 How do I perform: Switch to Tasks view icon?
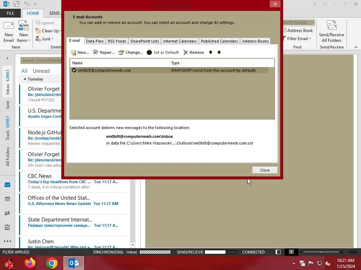[7, 227]
